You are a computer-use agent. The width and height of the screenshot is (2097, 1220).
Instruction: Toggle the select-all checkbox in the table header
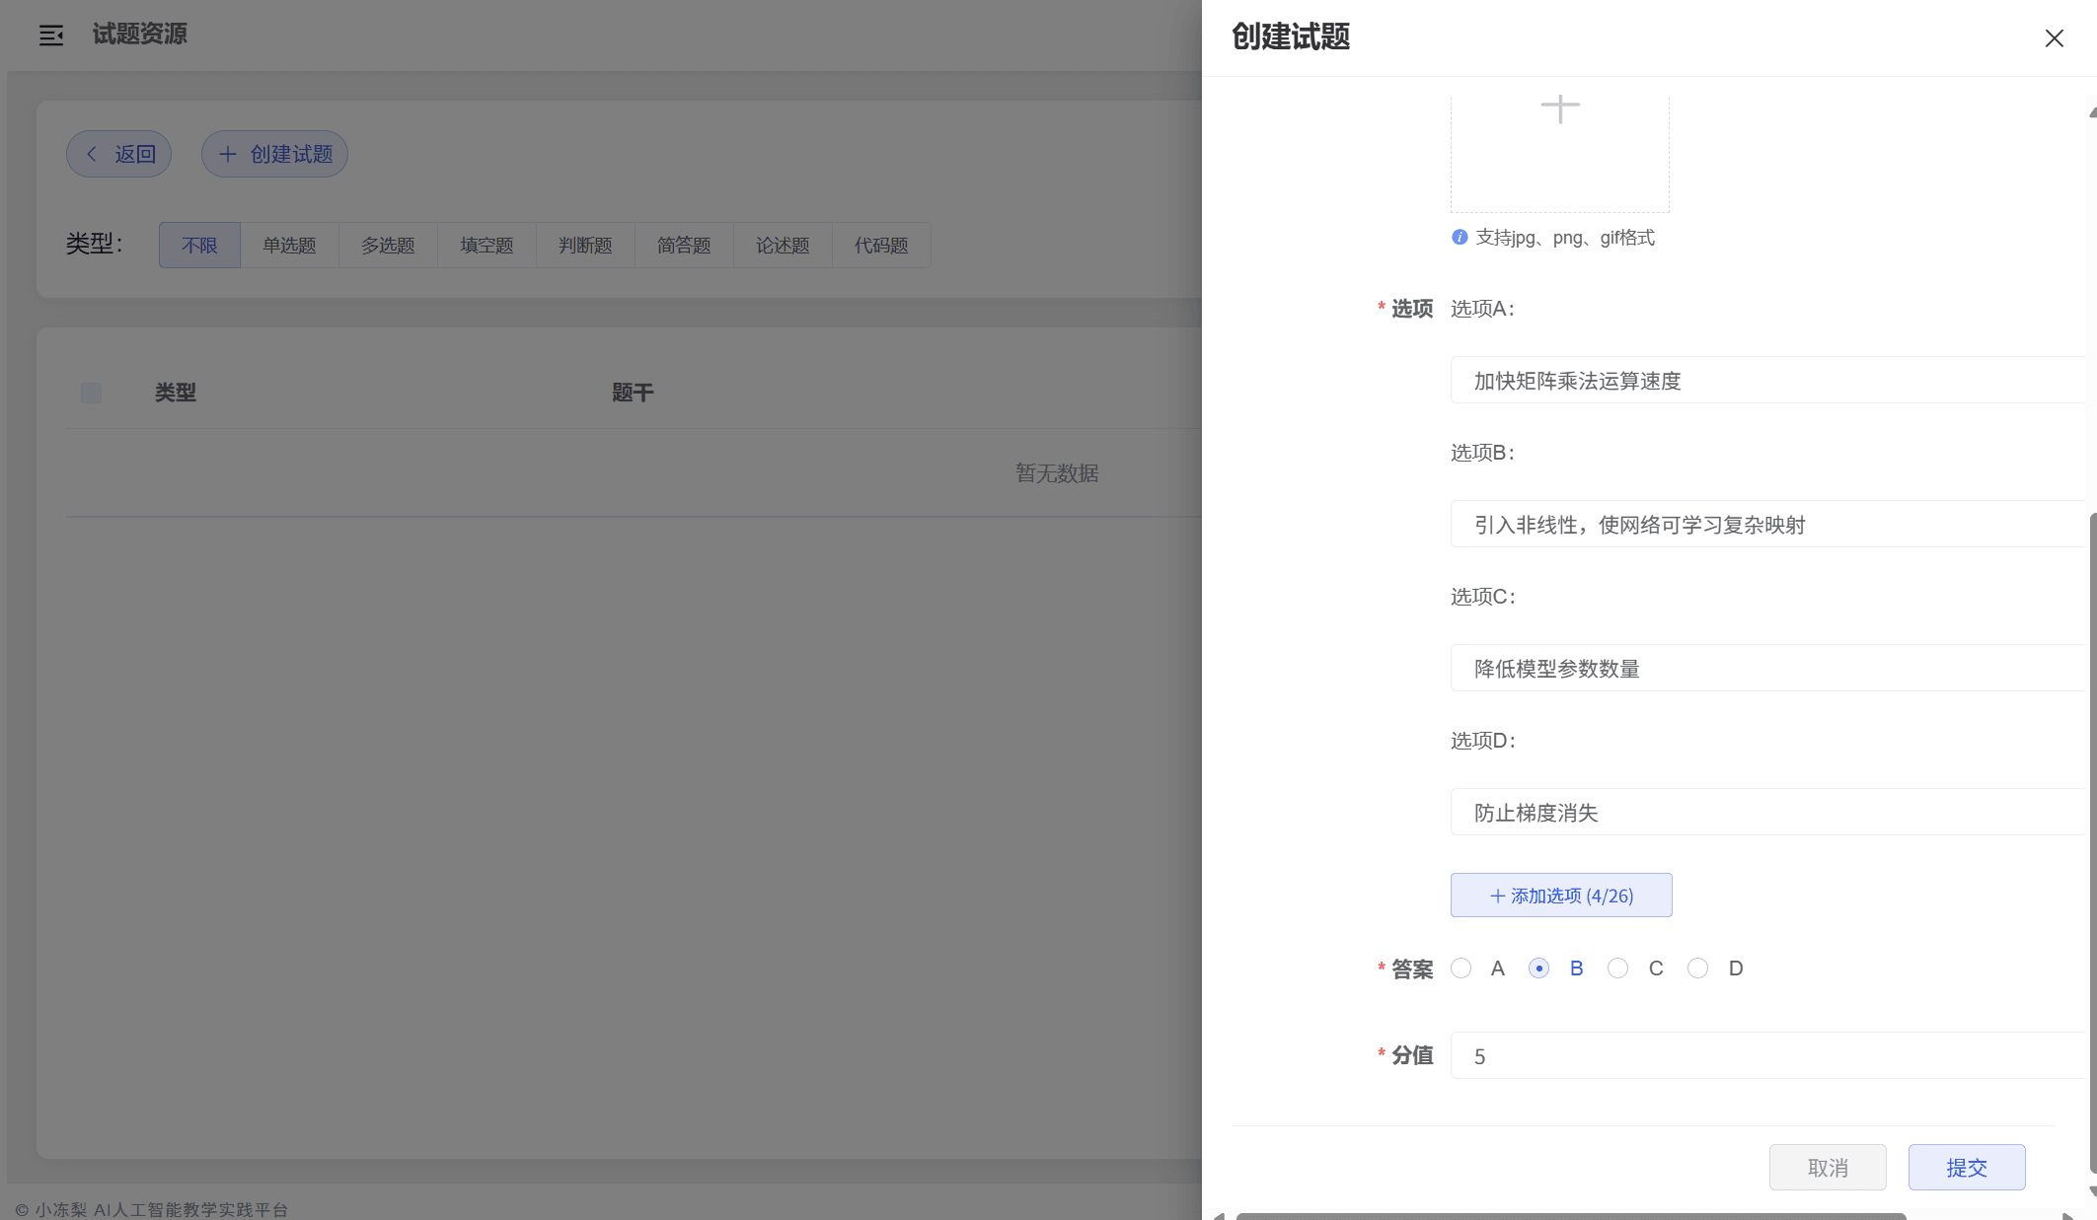(x=91, y=393)
